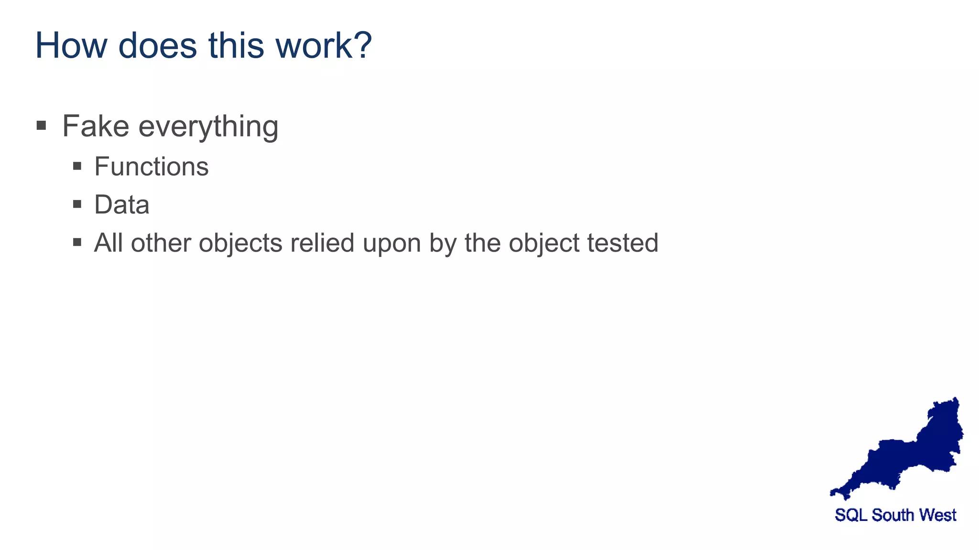Click the word everything in first bullet
Viewport: 979px width, 550px height.
[208, 127]
